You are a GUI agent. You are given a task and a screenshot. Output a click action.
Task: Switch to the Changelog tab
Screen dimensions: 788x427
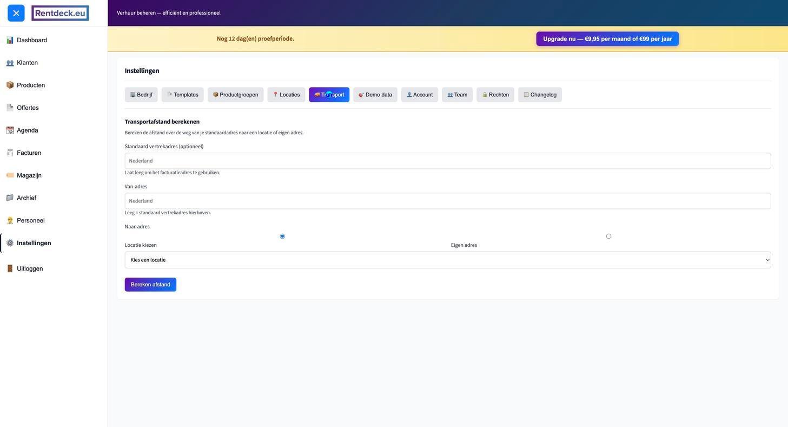540,95
